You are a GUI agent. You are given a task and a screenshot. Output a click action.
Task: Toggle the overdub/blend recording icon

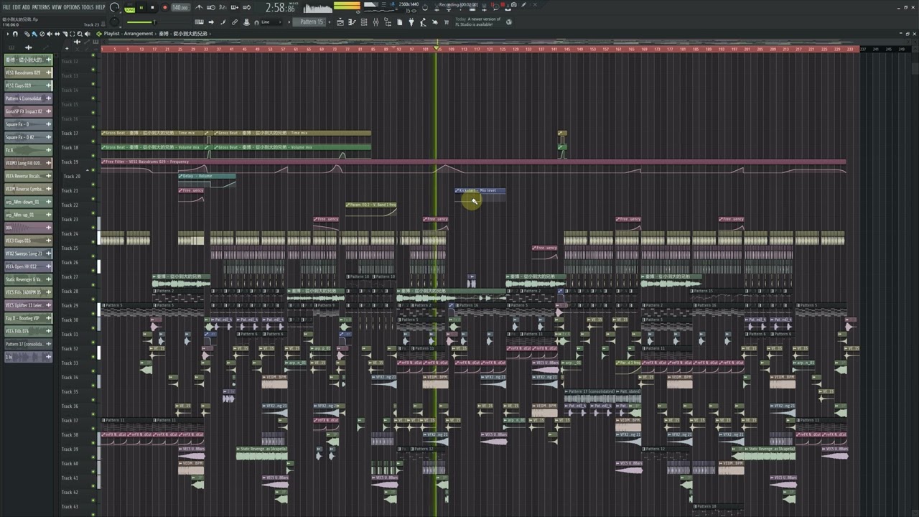pyautogui.click(x=233, y=7)
